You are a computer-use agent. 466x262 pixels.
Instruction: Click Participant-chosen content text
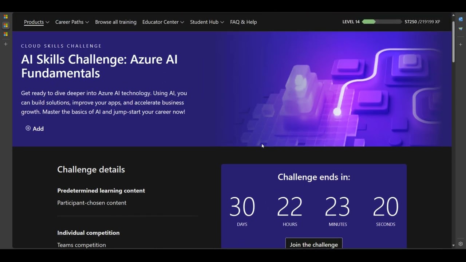coord(92,203)
